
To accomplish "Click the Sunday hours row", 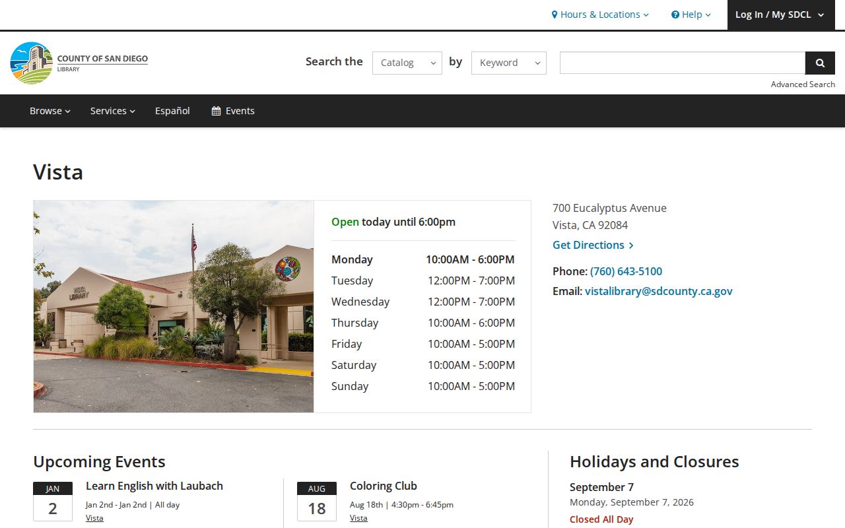I will tap(423, 386).
